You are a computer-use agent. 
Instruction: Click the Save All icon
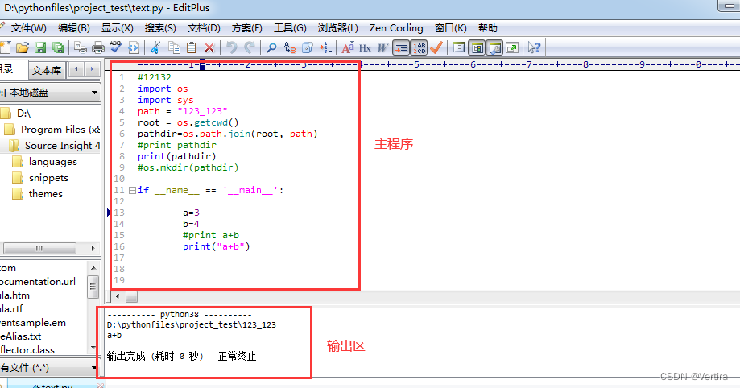pos(58,47)
